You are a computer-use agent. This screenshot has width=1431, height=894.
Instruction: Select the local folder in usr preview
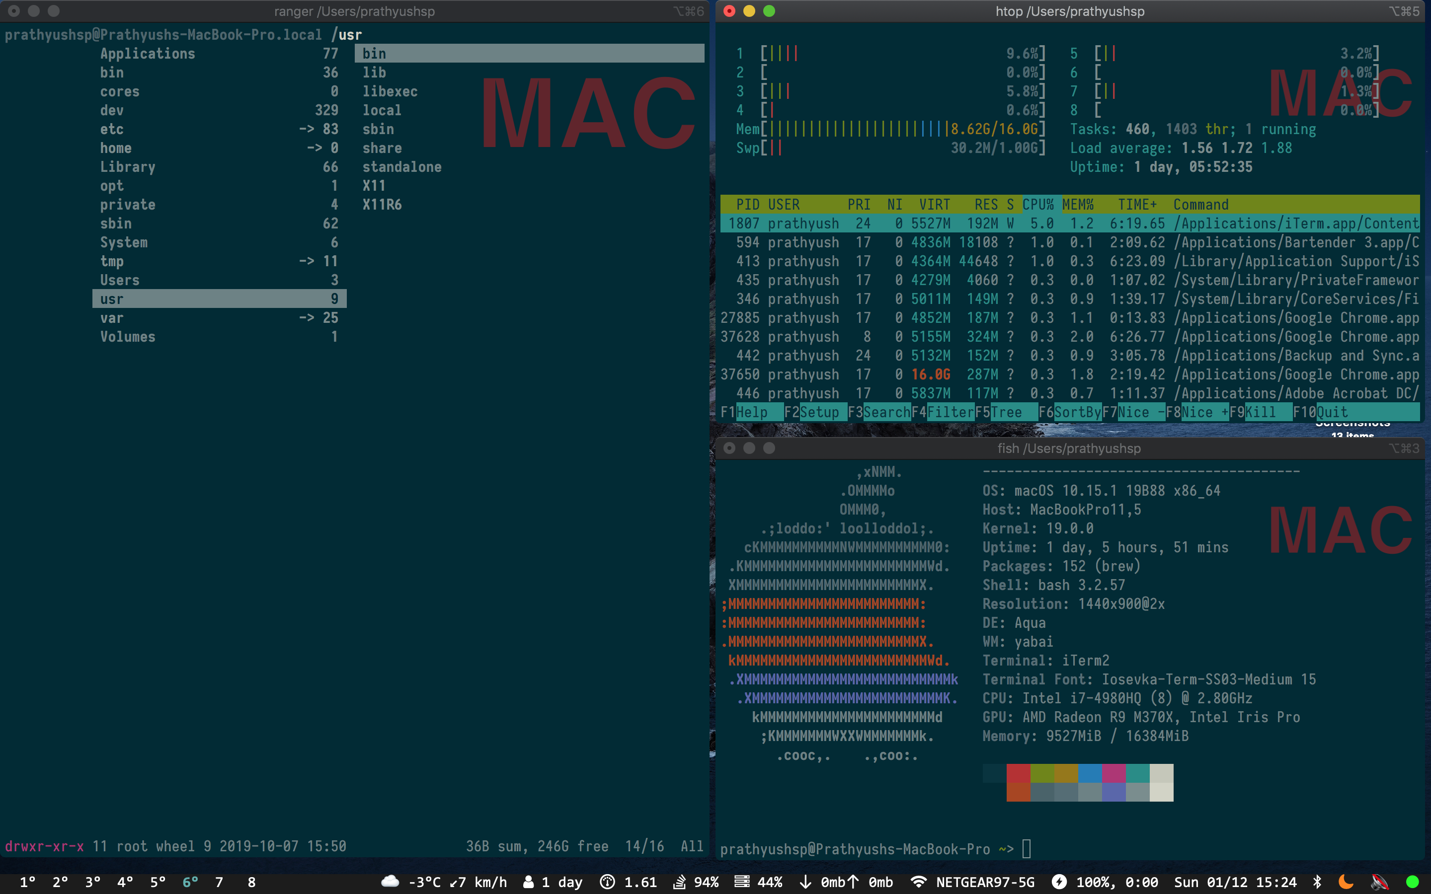click(x=382, y=111)
